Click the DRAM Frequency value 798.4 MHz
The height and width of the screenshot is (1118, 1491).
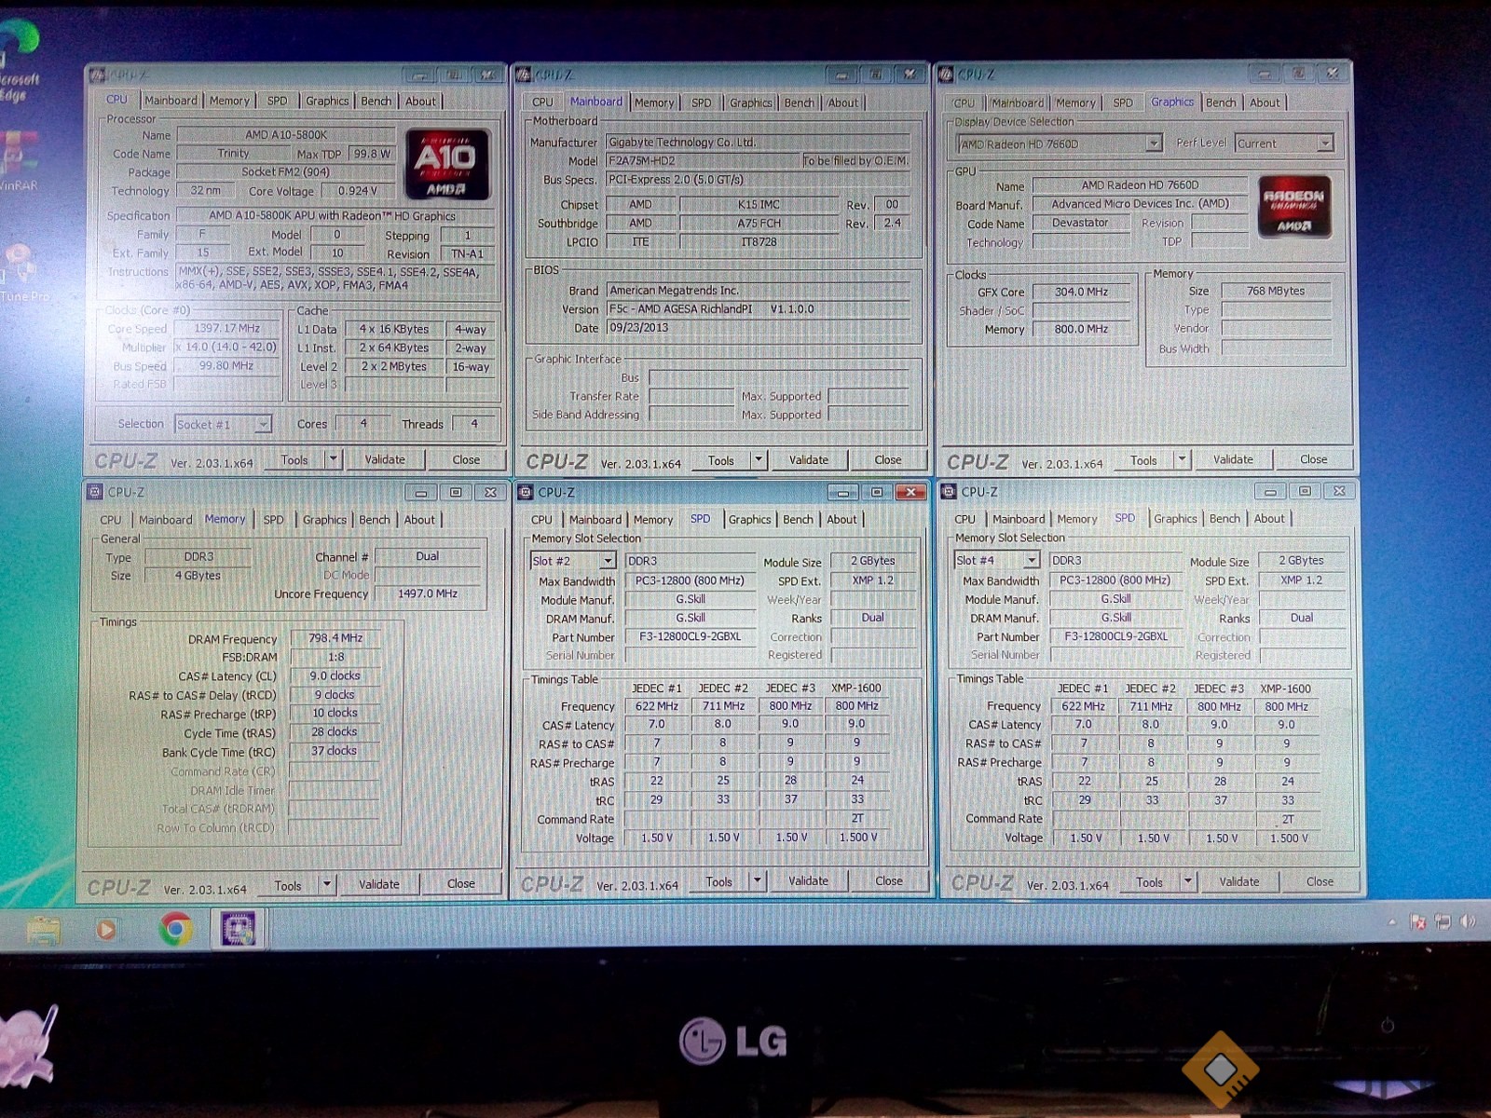[335, 638]
